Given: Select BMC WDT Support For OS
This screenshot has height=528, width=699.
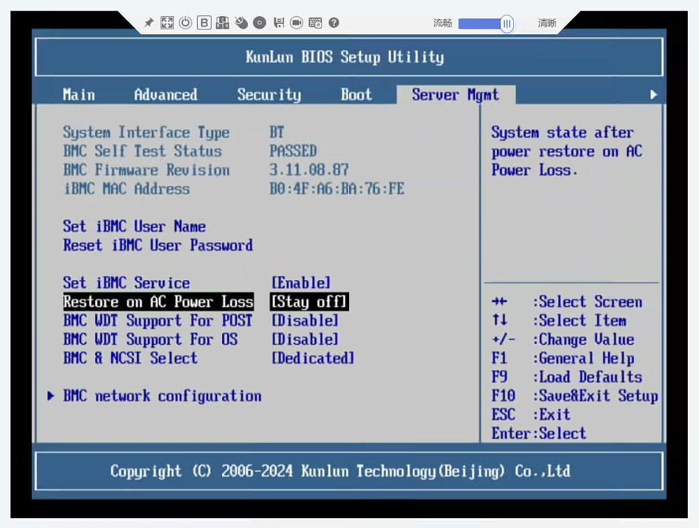Looking at the screenshot, I should point(150,339).
